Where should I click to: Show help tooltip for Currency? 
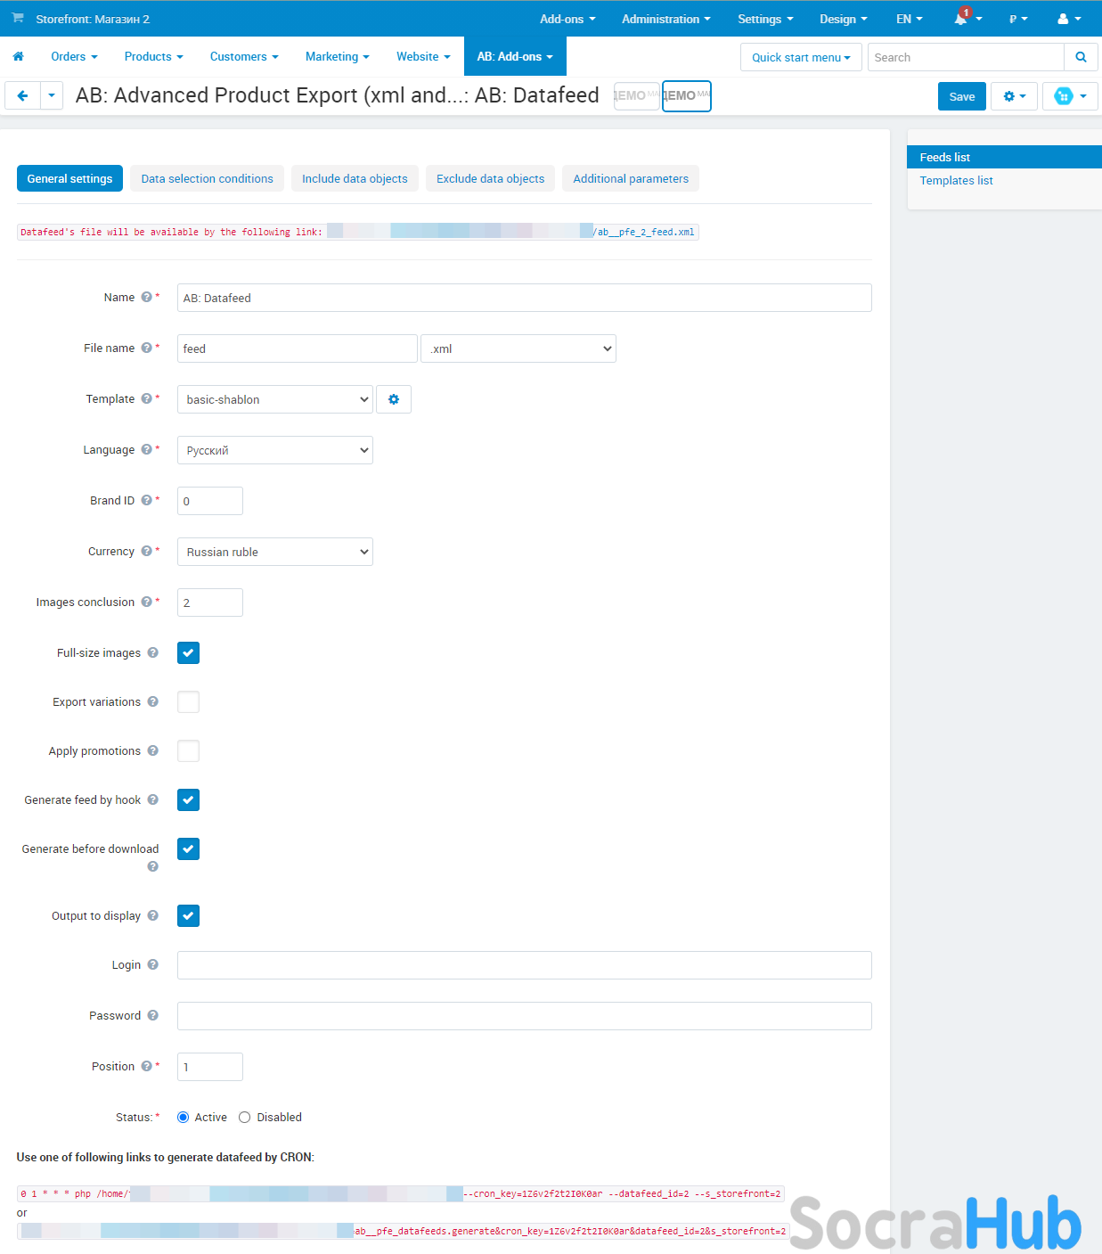(x=146, y=552)
